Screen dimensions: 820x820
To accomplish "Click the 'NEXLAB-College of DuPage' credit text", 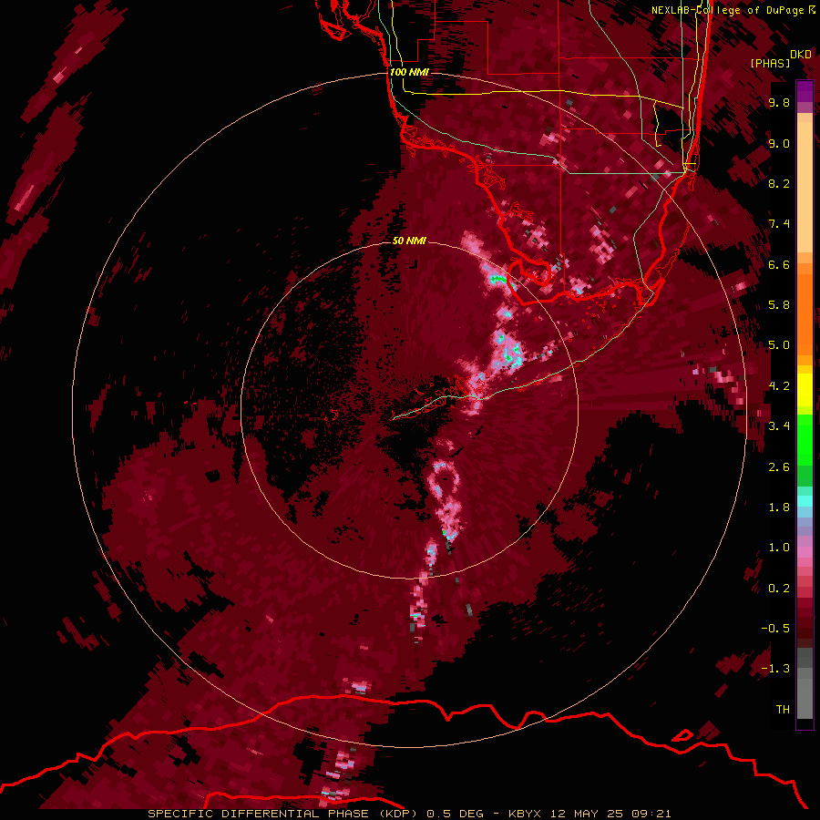I will pyautogui.click(x=728, y=10).
